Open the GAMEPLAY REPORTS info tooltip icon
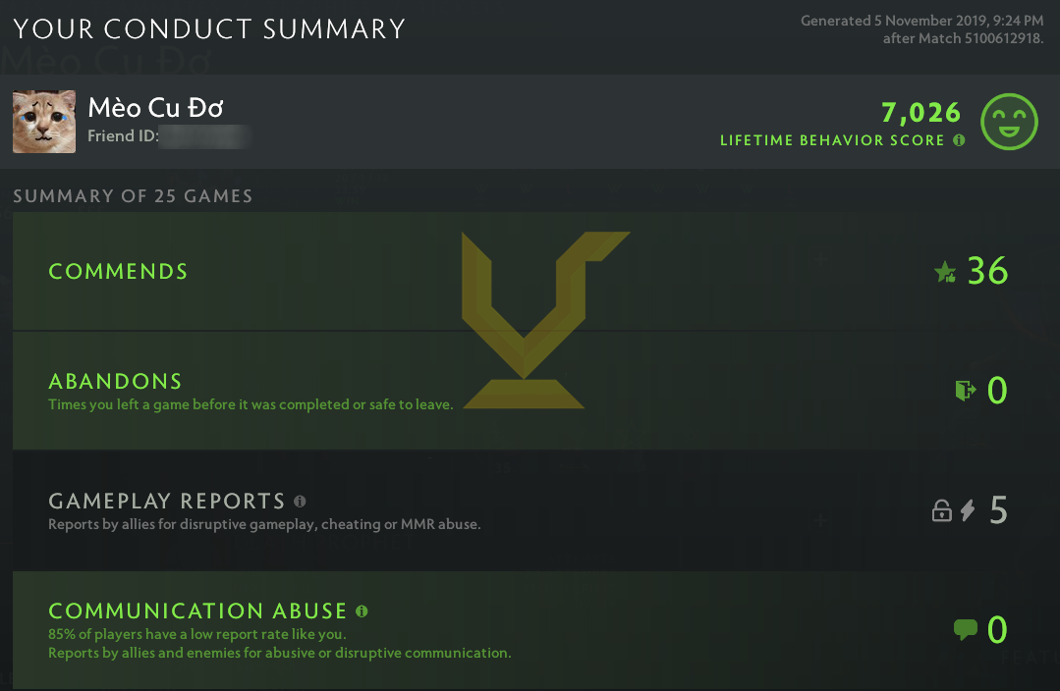 (299, 502)
